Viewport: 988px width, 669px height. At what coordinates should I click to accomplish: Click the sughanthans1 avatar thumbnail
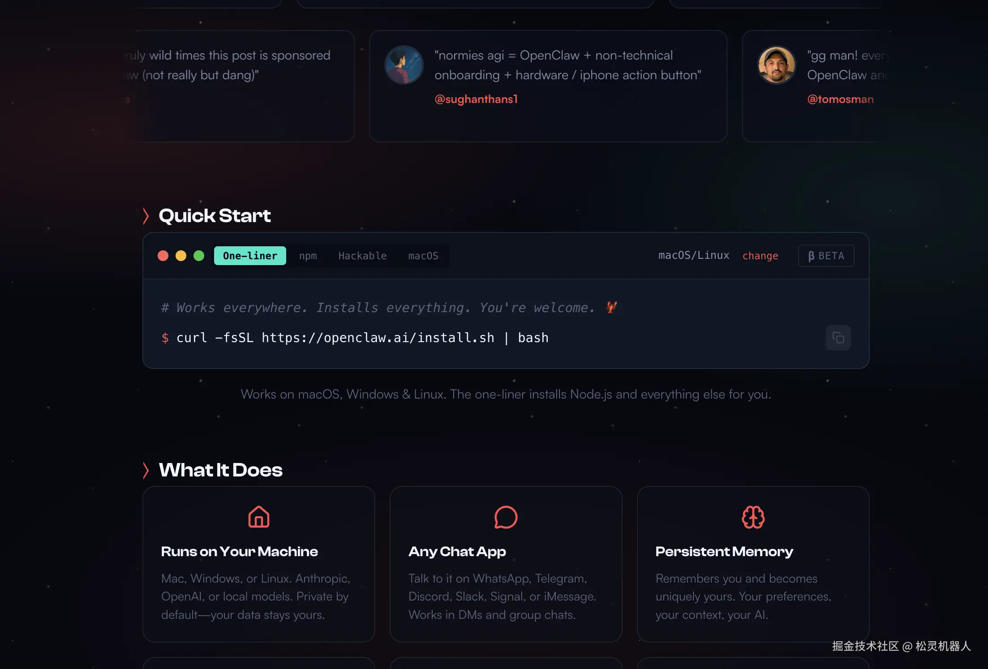tap(404, 65)
